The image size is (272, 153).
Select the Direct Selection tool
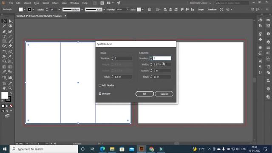(x=10, y=21)
